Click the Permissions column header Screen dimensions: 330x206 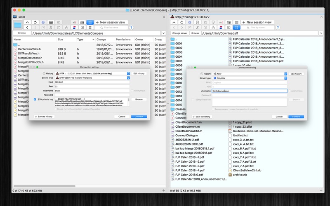[123, 40]
